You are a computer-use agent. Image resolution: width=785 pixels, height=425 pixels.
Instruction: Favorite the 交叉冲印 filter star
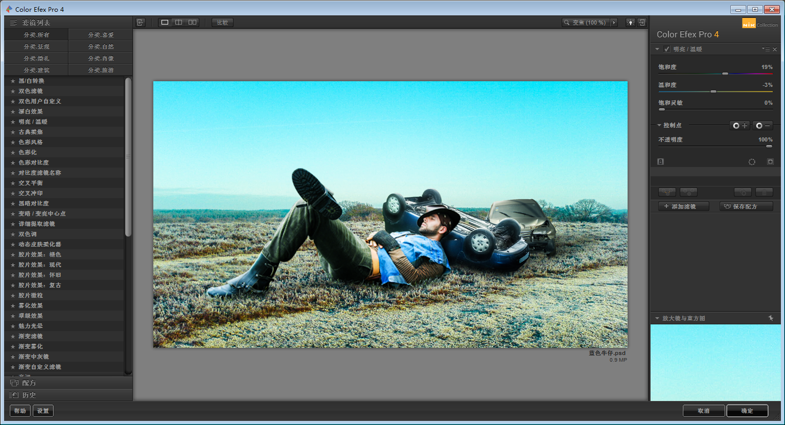tap(13, 193)
